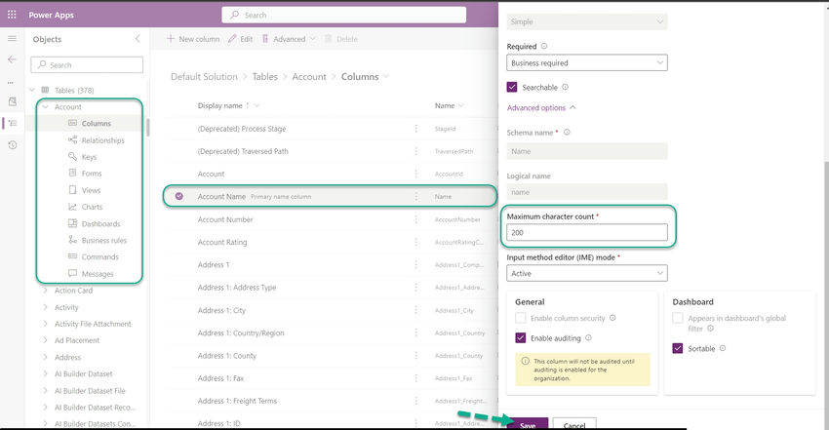Collapse the Objects pane chevron

(138, 39)
